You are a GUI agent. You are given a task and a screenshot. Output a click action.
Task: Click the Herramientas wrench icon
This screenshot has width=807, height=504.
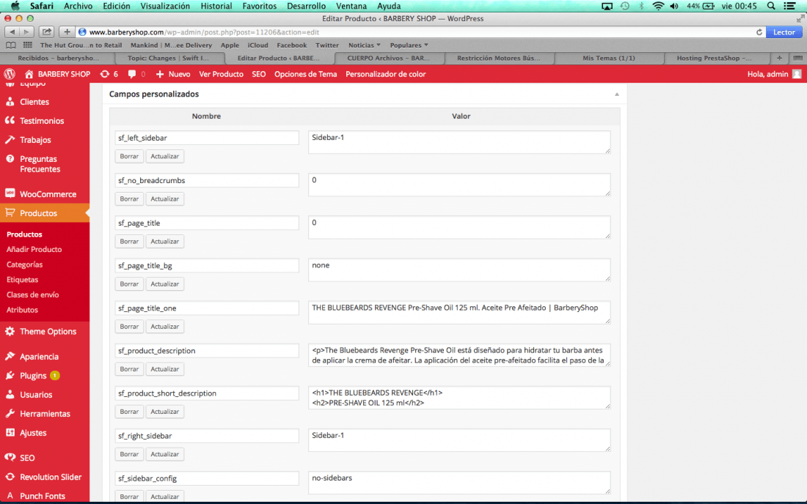[x=10, y=414]
